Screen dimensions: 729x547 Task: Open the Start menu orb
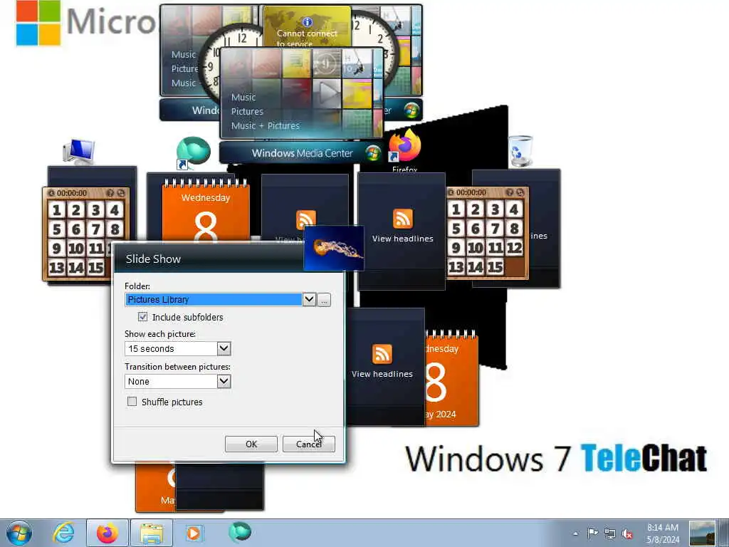19,533
